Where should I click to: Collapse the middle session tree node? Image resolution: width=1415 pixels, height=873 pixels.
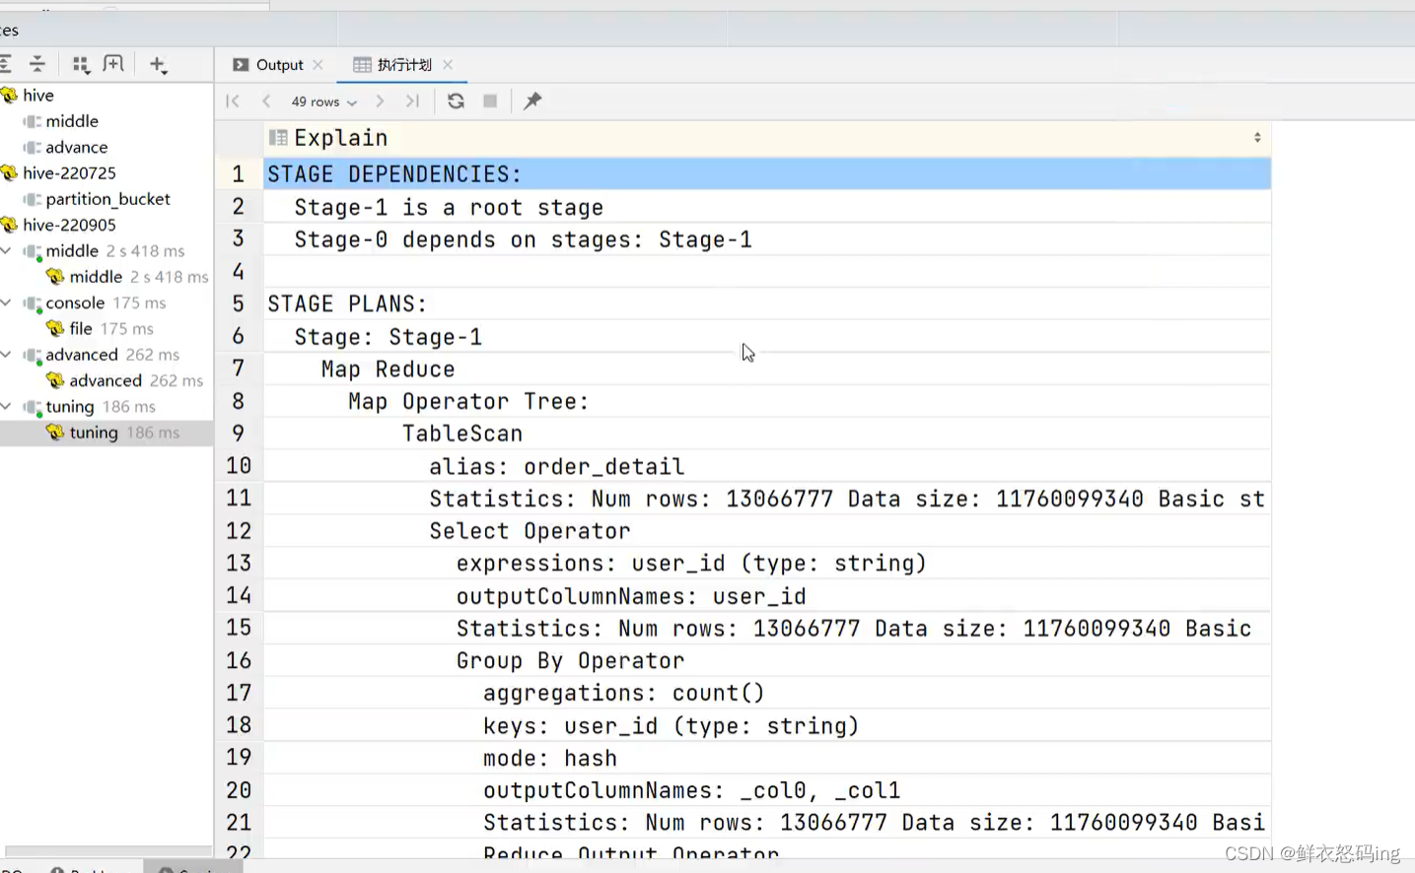7,251
